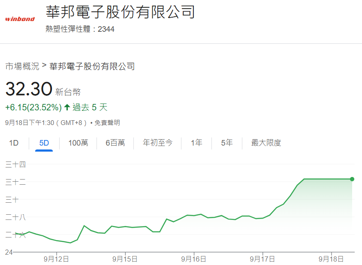The height and width of the screenshot is (265, 362).
Task: Select the 5D time range tab
Action: pyautogui.click(x=44, y=143)
